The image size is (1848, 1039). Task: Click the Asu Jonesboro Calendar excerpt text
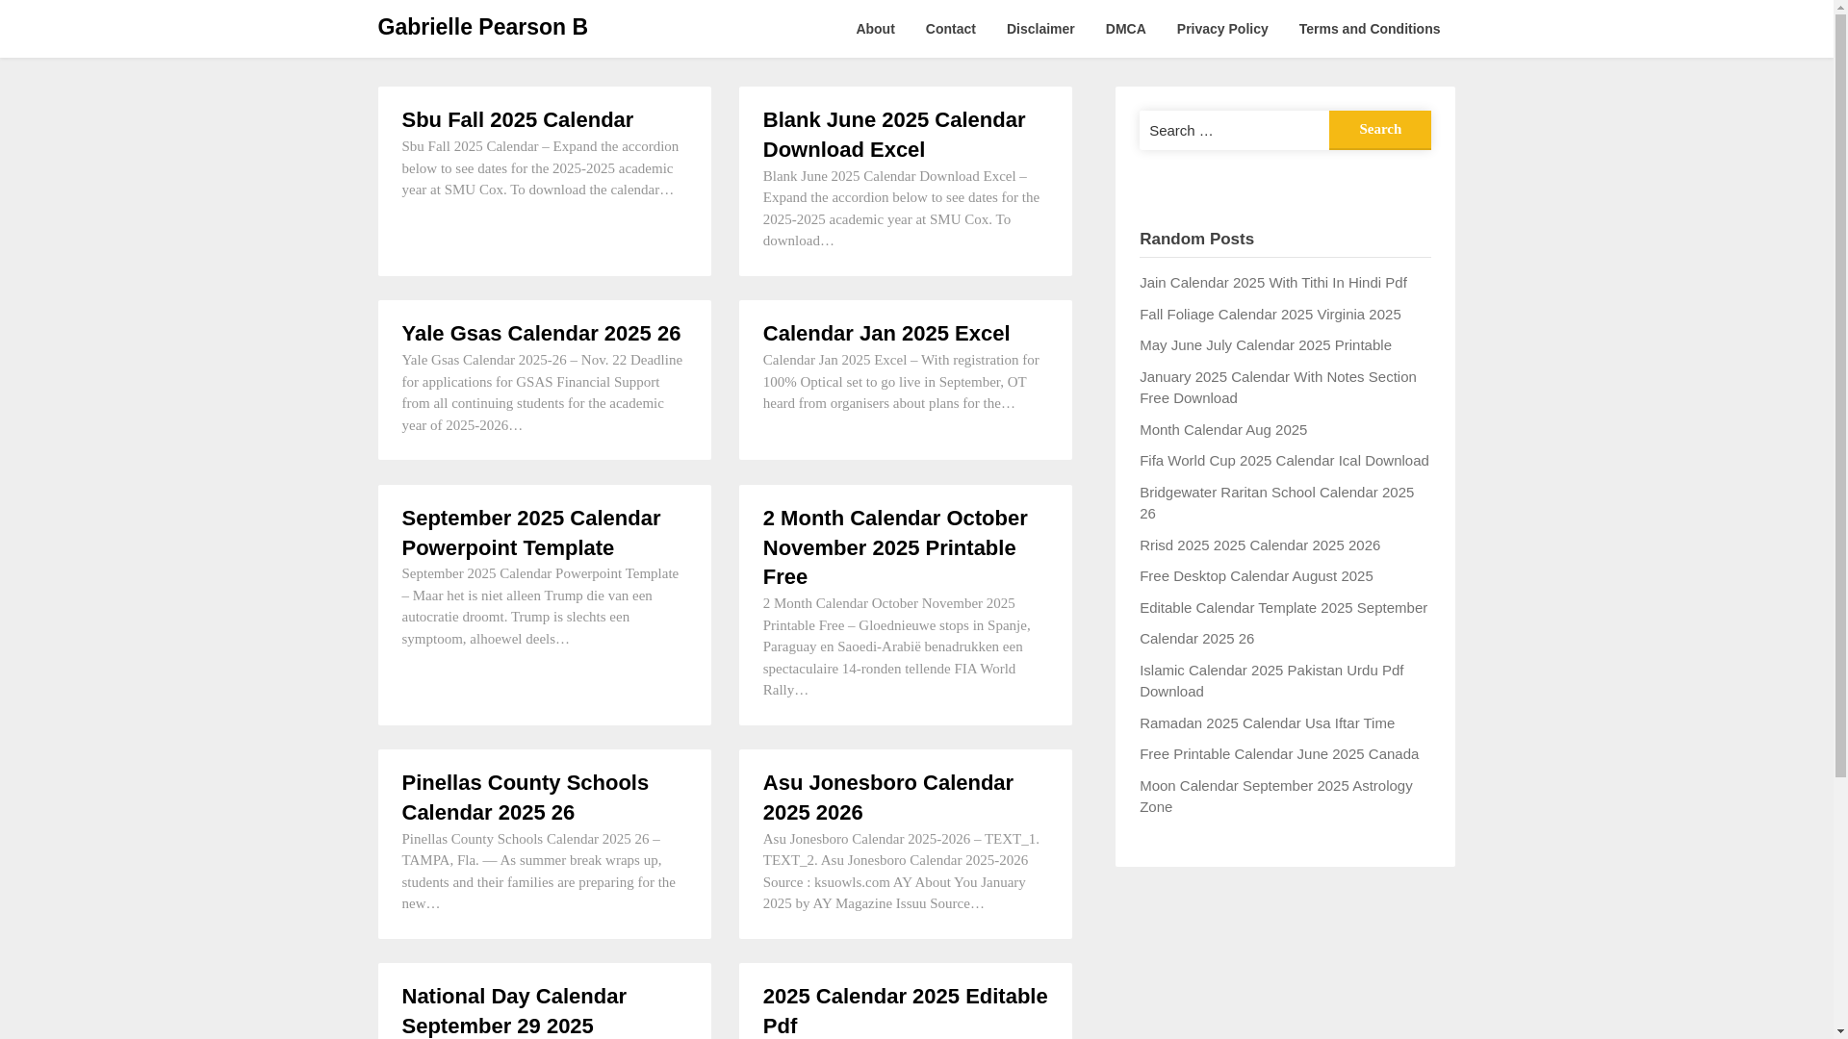(901, 872)
